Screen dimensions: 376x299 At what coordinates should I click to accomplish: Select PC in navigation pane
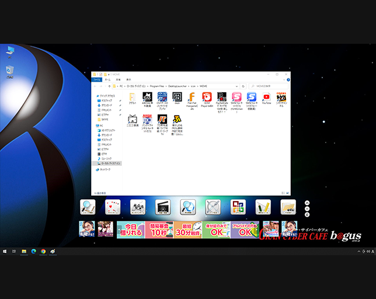click(99, 126)
